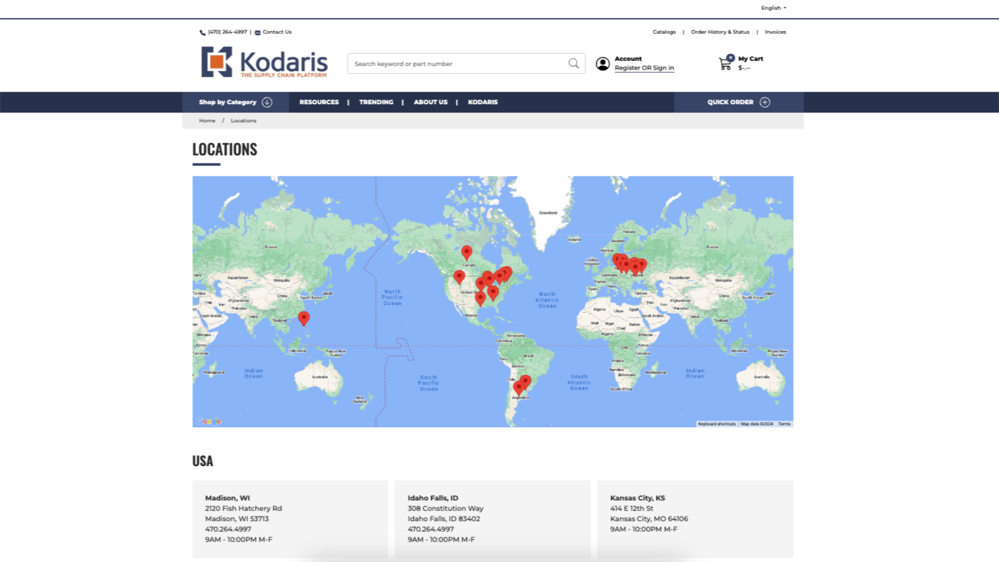Click the search keyword input field
999x562 pixels.
tap(458, 63)
